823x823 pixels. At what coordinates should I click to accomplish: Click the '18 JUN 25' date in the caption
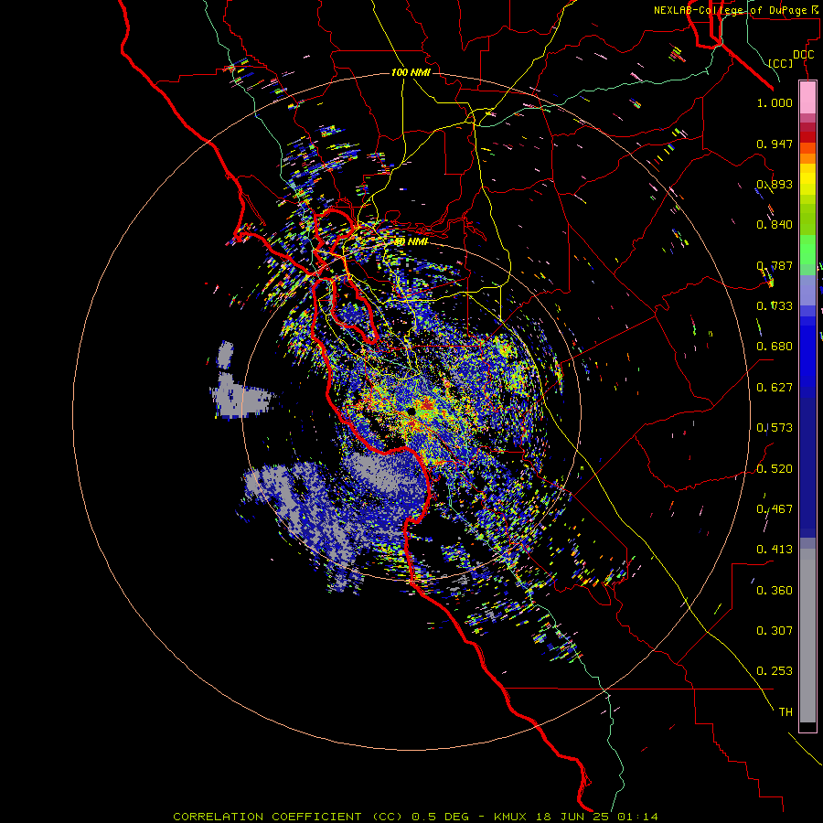(x=572, y=817)
